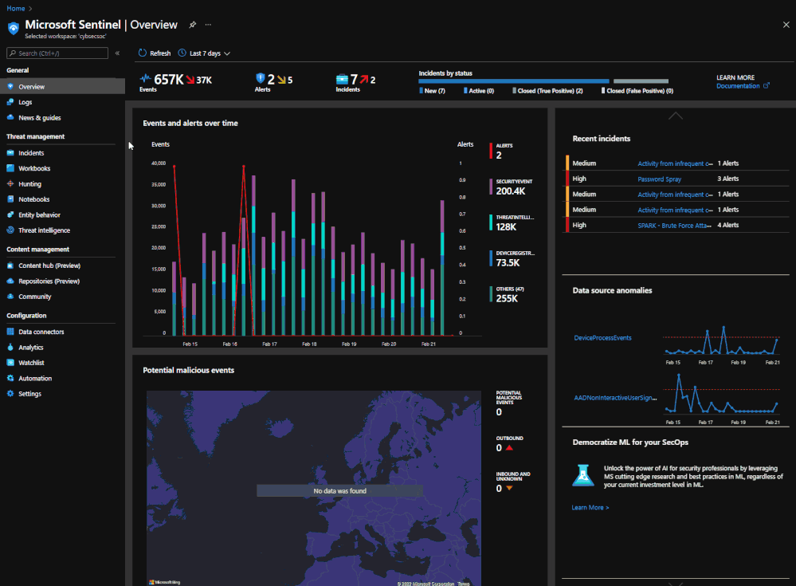This screenshot has height=586, width=796.
Task: Open Automation gear icon
Action: (10, 379)
